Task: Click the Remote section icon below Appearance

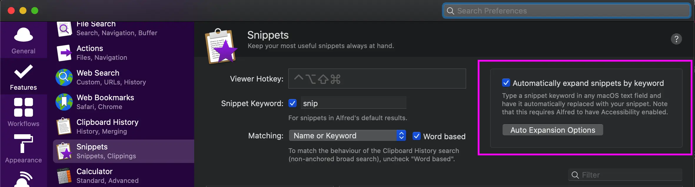Action: click(x=24, y=179)
